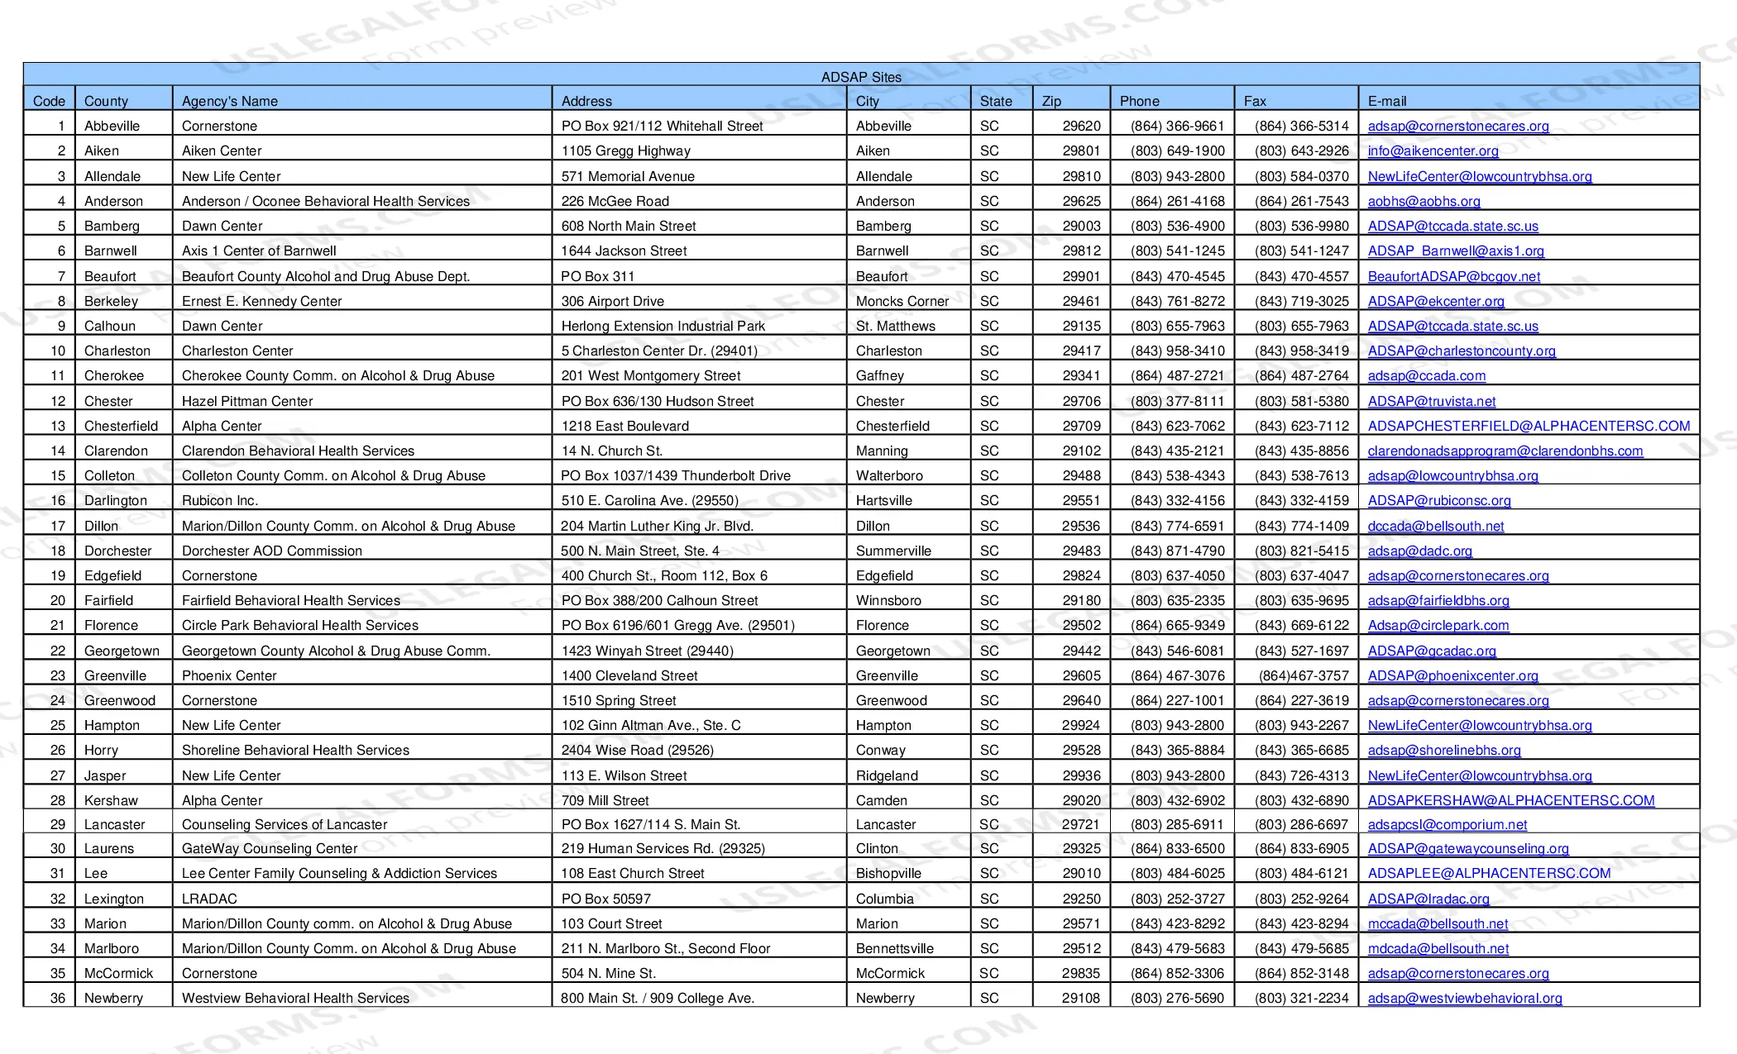Click the ADSAP@charlestoncounty.org link
This screenshot has width=1737, height=1054.
coord(1462,351)
